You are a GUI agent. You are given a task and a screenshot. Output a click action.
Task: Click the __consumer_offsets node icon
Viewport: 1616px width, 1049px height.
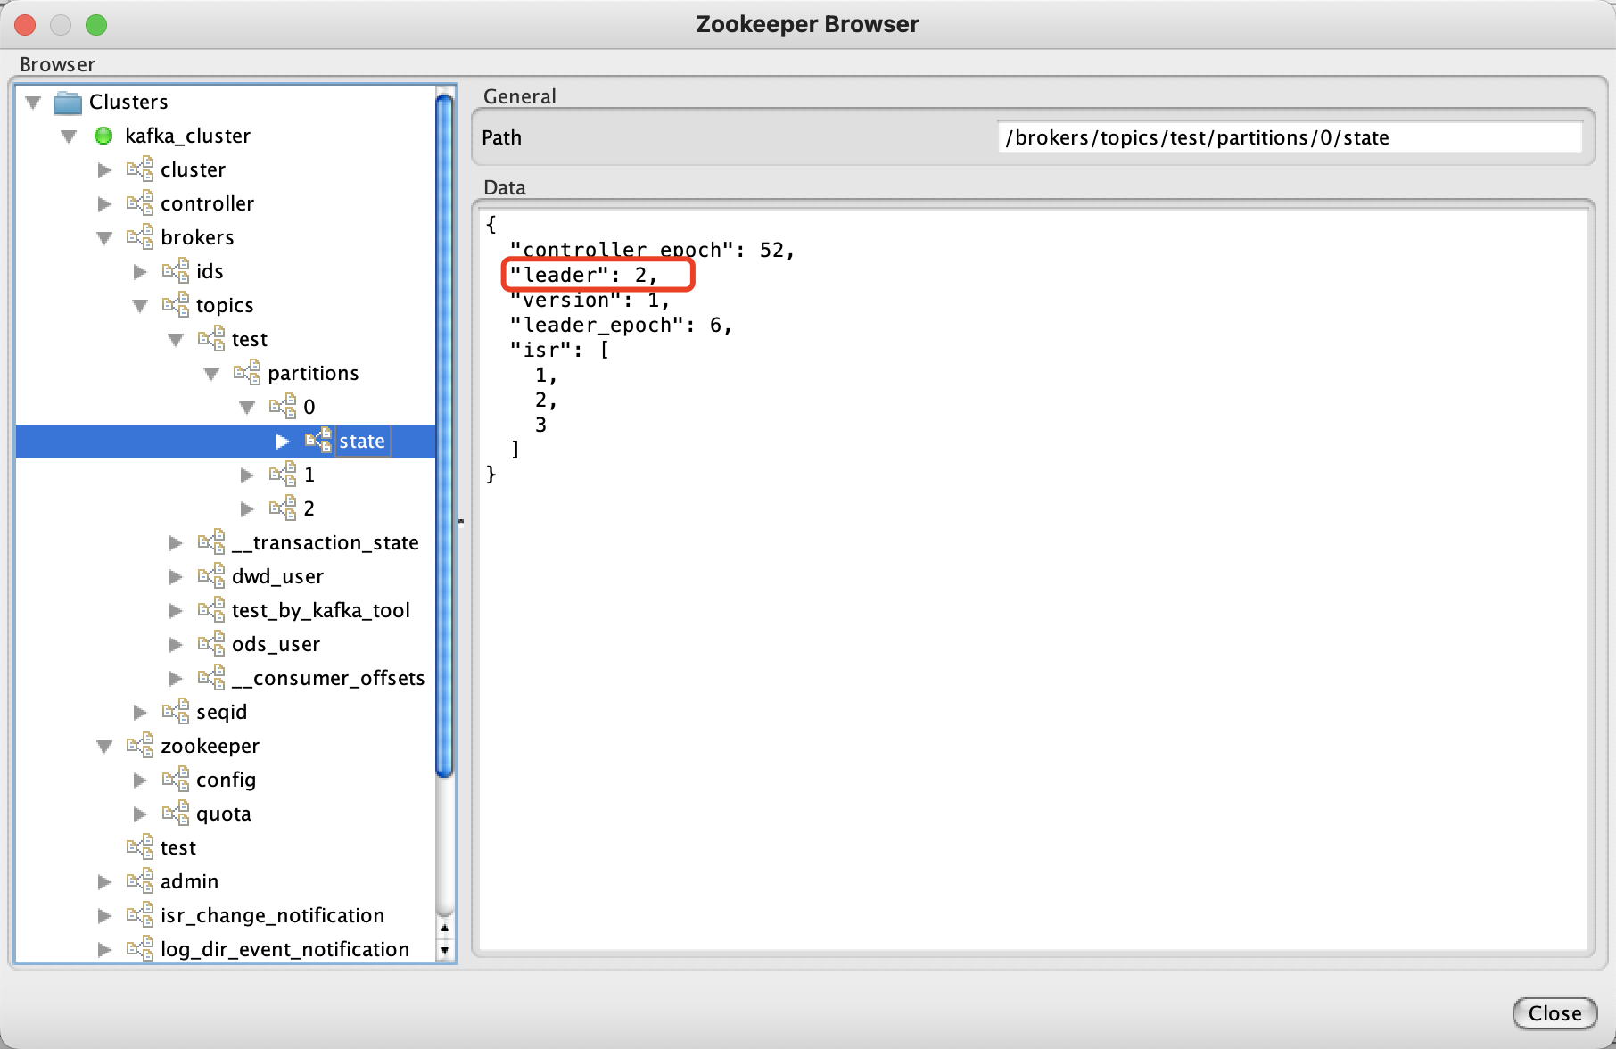pyautogui.click(x=211, y=678)
